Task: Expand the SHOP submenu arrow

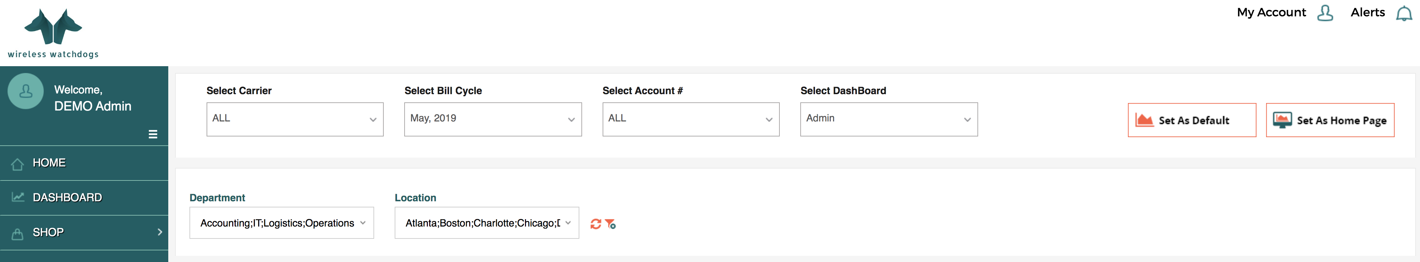Action: (160, 232)
